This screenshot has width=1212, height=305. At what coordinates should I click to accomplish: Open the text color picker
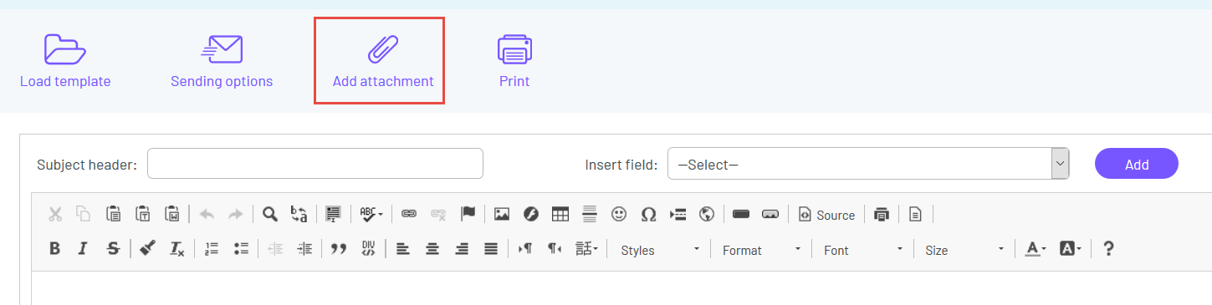1036,248
